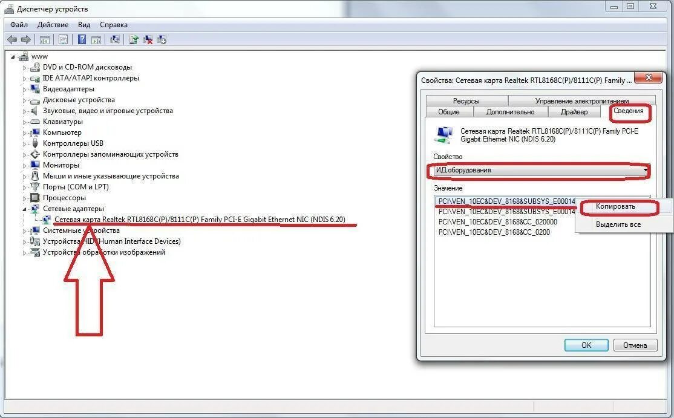Toggle the action pane toolbar icon
The image size is (674, 418).
point(96,40)
